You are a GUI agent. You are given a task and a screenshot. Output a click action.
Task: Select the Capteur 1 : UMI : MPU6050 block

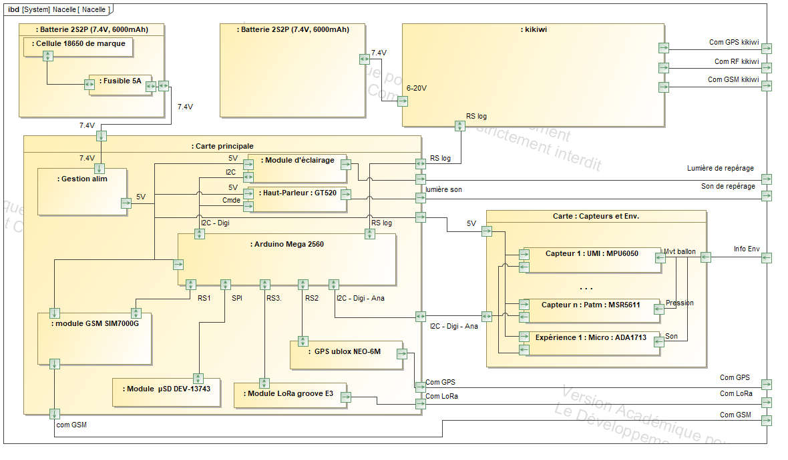(592, 260)
